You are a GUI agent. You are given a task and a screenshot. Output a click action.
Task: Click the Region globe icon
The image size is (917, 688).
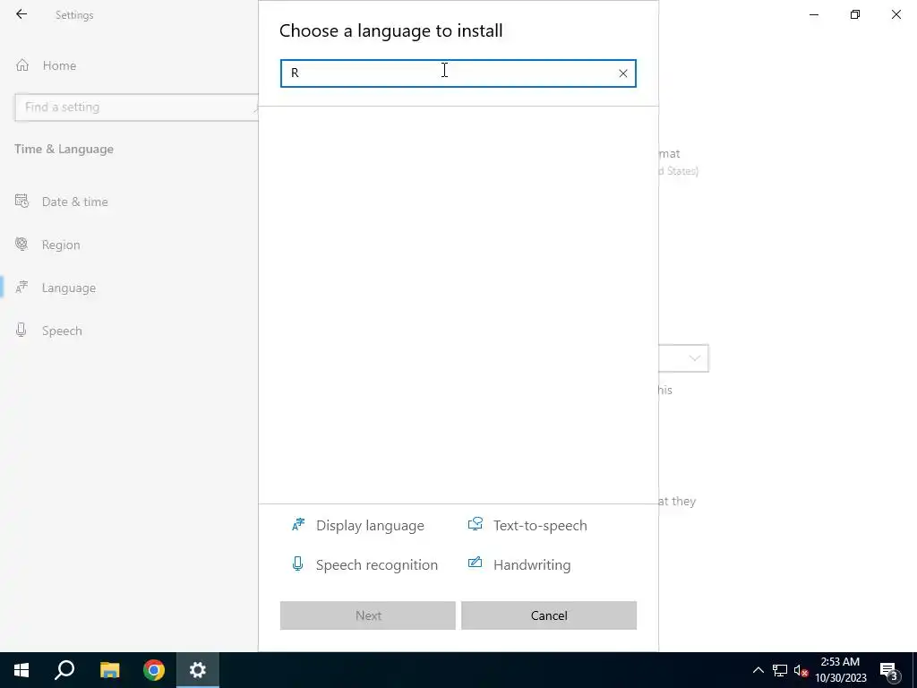click(21, 244)
